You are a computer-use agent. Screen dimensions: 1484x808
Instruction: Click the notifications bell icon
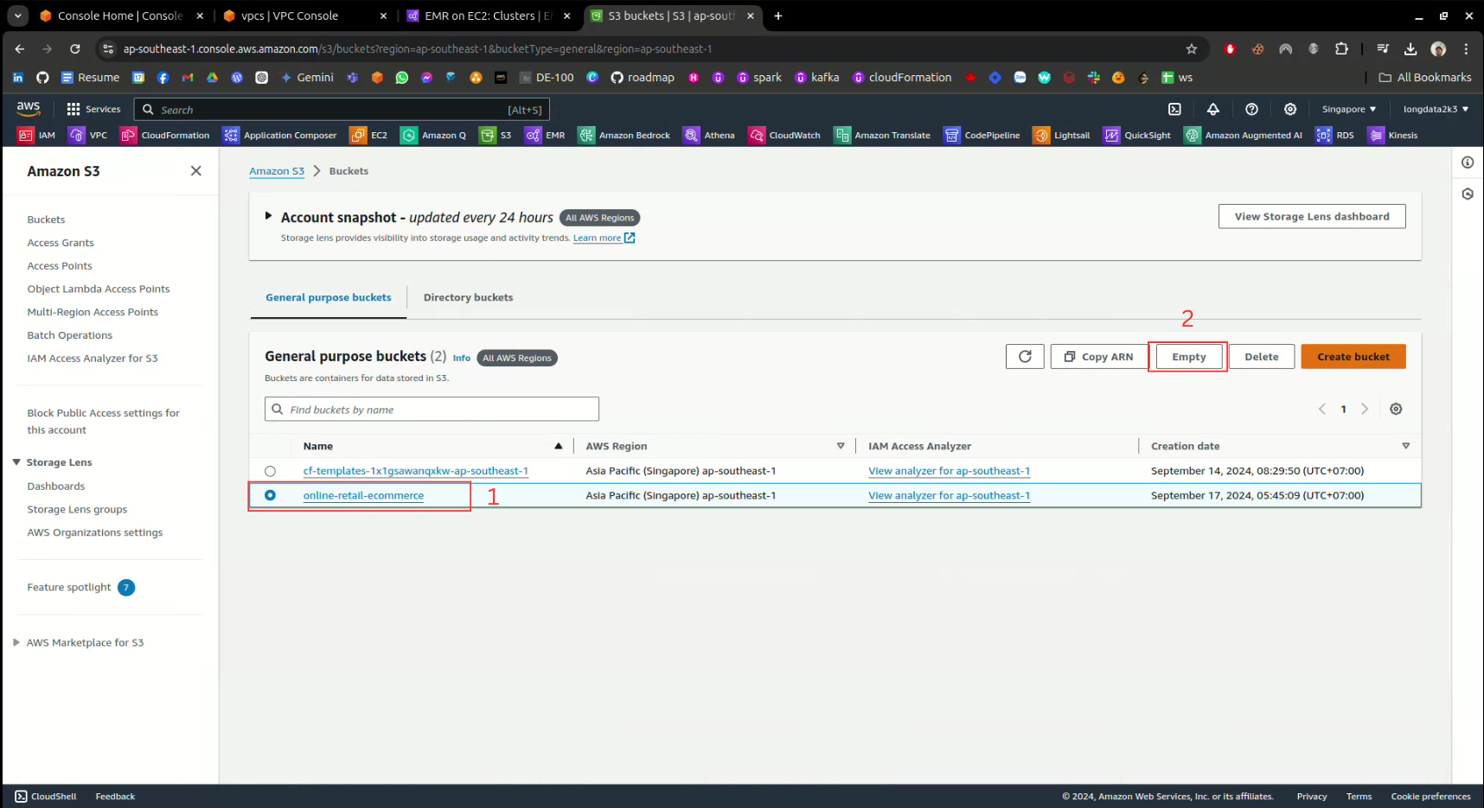(x=1213, y=109)
